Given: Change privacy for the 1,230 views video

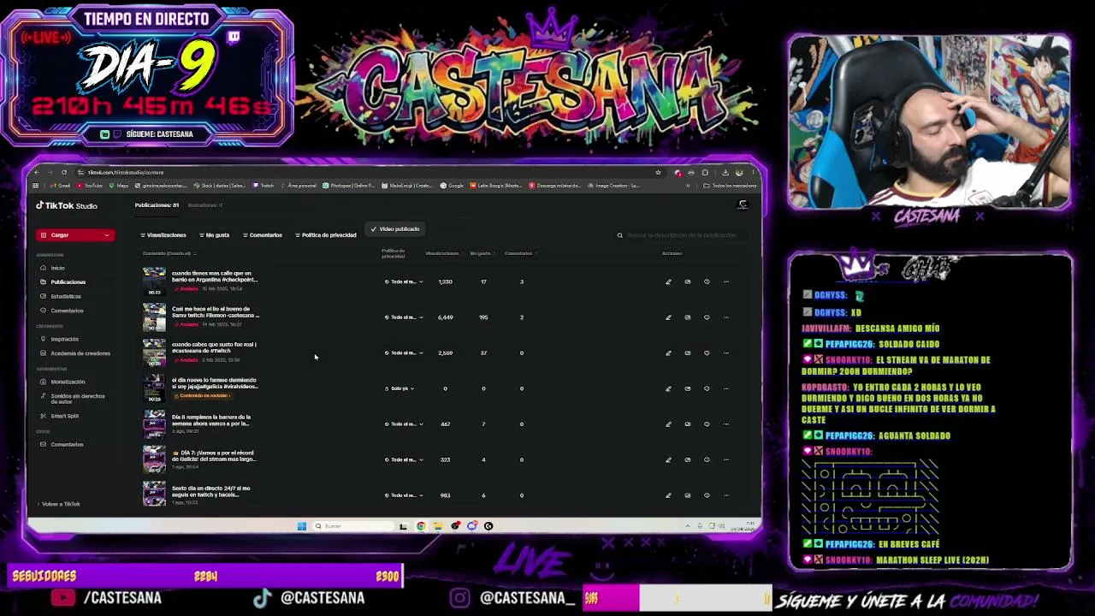Looking at the screenshot, I should point(404,281).
